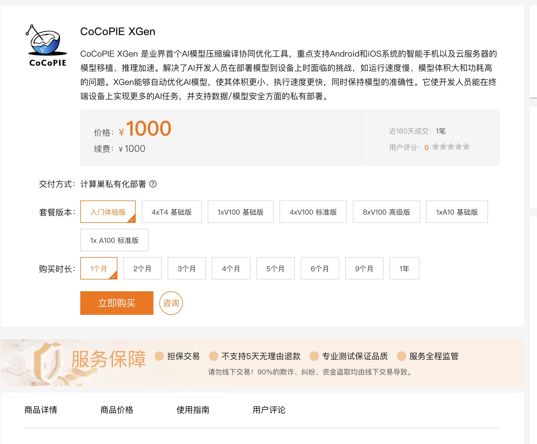Viewport: 537px width, 444px height.
Task: Go to 使用指南 tab
Action: pyautogui.click(x=193, y=410)
